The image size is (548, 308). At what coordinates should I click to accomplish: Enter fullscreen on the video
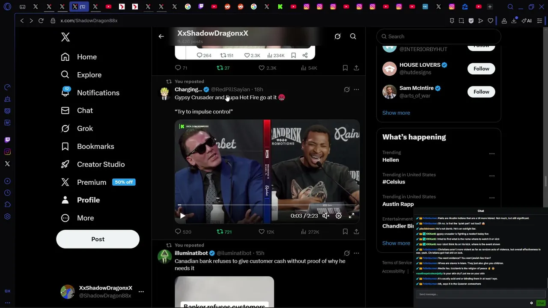tap(351, 216)
